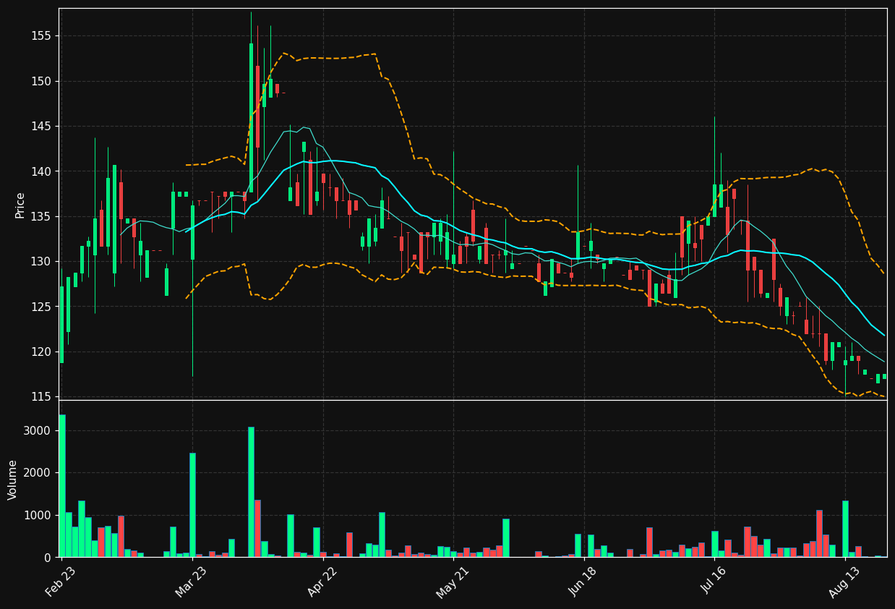
Task: Click the Aug 13 green volume bar
Action: point(845,529)
